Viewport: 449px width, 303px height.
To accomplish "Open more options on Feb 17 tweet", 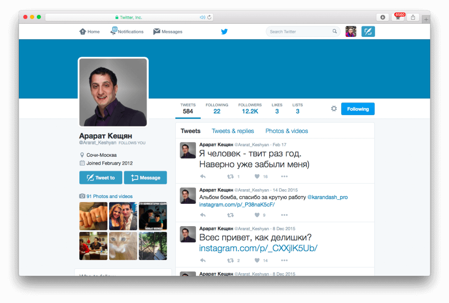I will (284, 176).
